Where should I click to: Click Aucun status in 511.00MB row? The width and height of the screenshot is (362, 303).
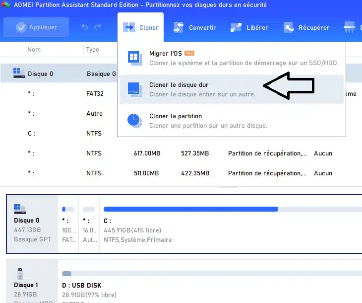(323, 173)
